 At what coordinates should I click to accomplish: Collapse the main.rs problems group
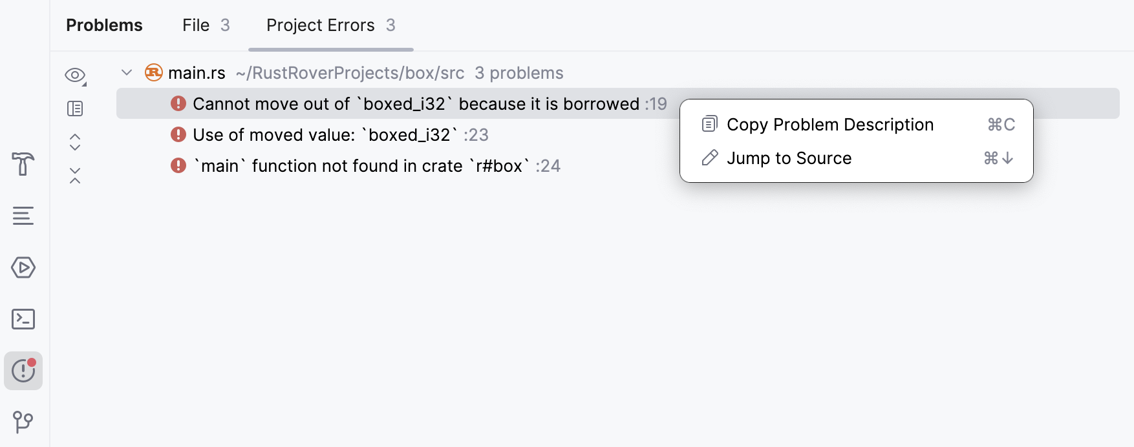coord(127,72)
